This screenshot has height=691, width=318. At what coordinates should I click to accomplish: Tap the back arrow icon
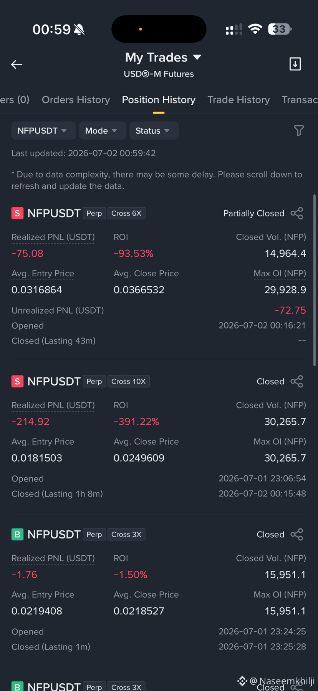tap(17, 65)
